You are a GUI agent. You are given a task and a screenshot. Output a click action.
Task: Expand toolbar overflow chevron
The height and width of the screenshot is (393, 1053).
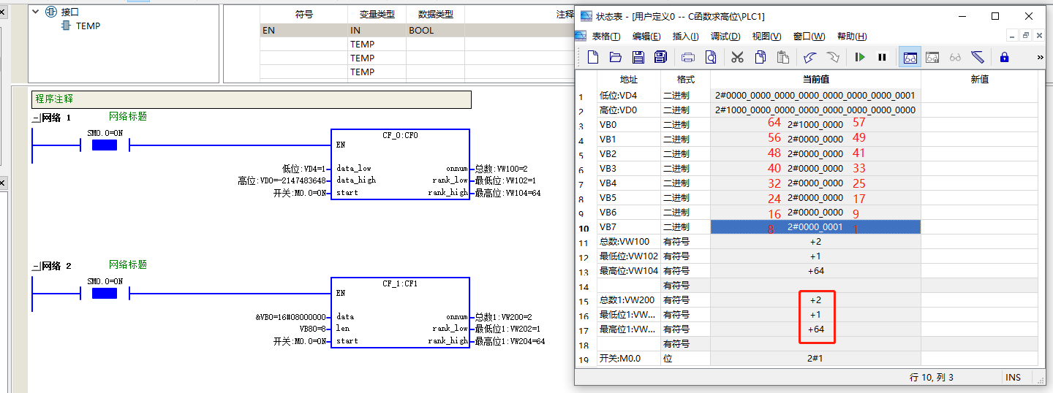1040,57
